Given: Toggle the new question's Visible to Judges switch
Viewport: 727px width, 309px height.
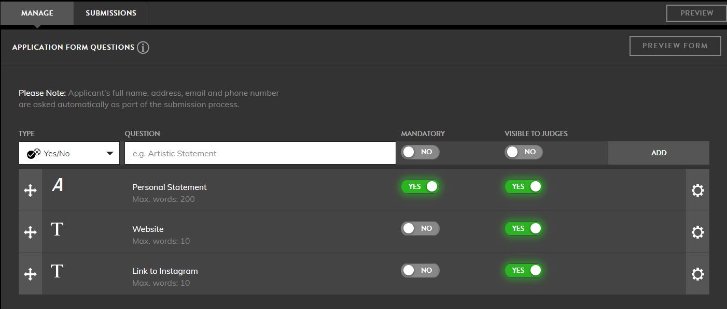Looking at the screenshot, I should 524,152.
